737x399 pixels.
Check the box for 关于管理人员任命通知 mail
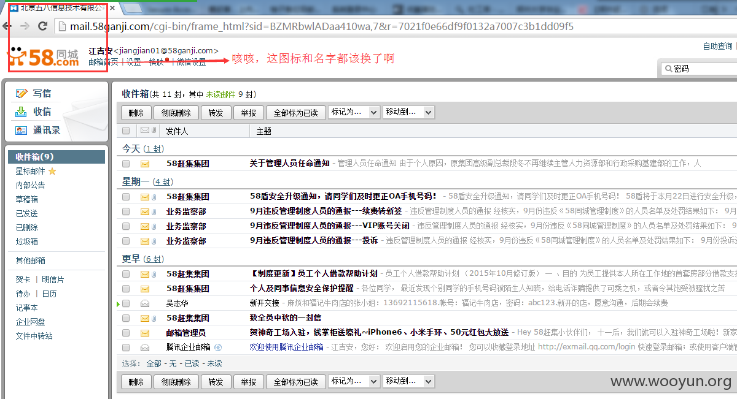tap(126, 164)
